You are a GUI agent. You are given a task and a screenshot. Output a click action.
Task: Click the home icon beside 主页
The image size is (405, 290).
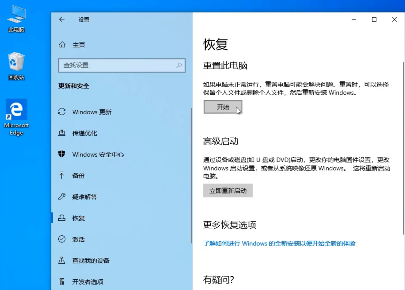point(62,45)
